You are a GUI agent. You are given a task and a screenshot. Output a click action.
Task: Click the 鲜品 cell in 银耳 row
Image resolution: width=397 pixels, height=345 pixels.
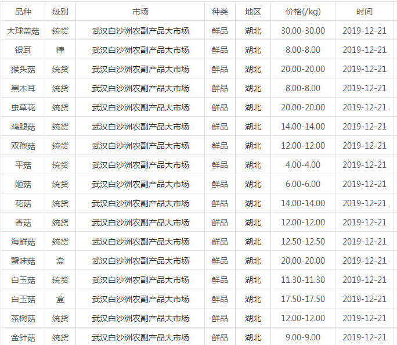point(220,50)
